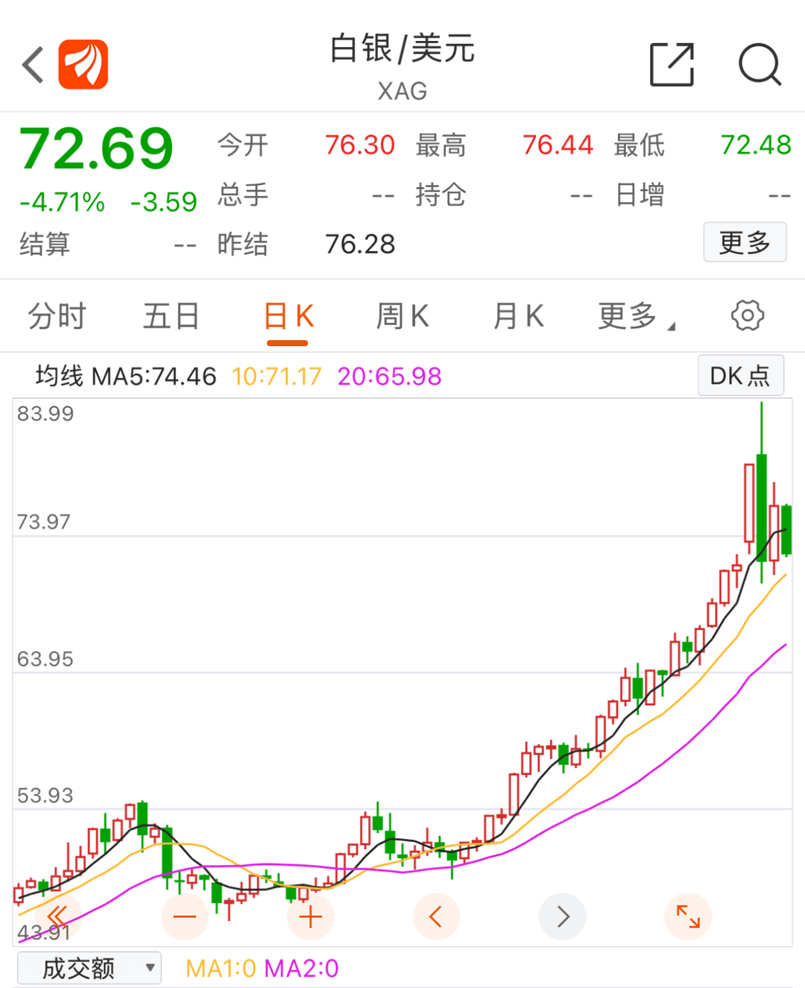Switch to the 分时 tab
Screen dimensions: 805x988
[57, 316]
